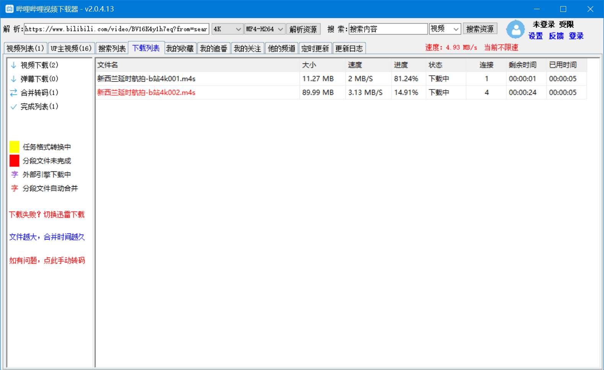Click the 登录 link

(576, 36)
